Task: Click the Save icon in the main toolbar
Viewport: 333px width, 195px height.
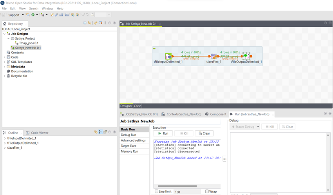Action: click(4, 15)
